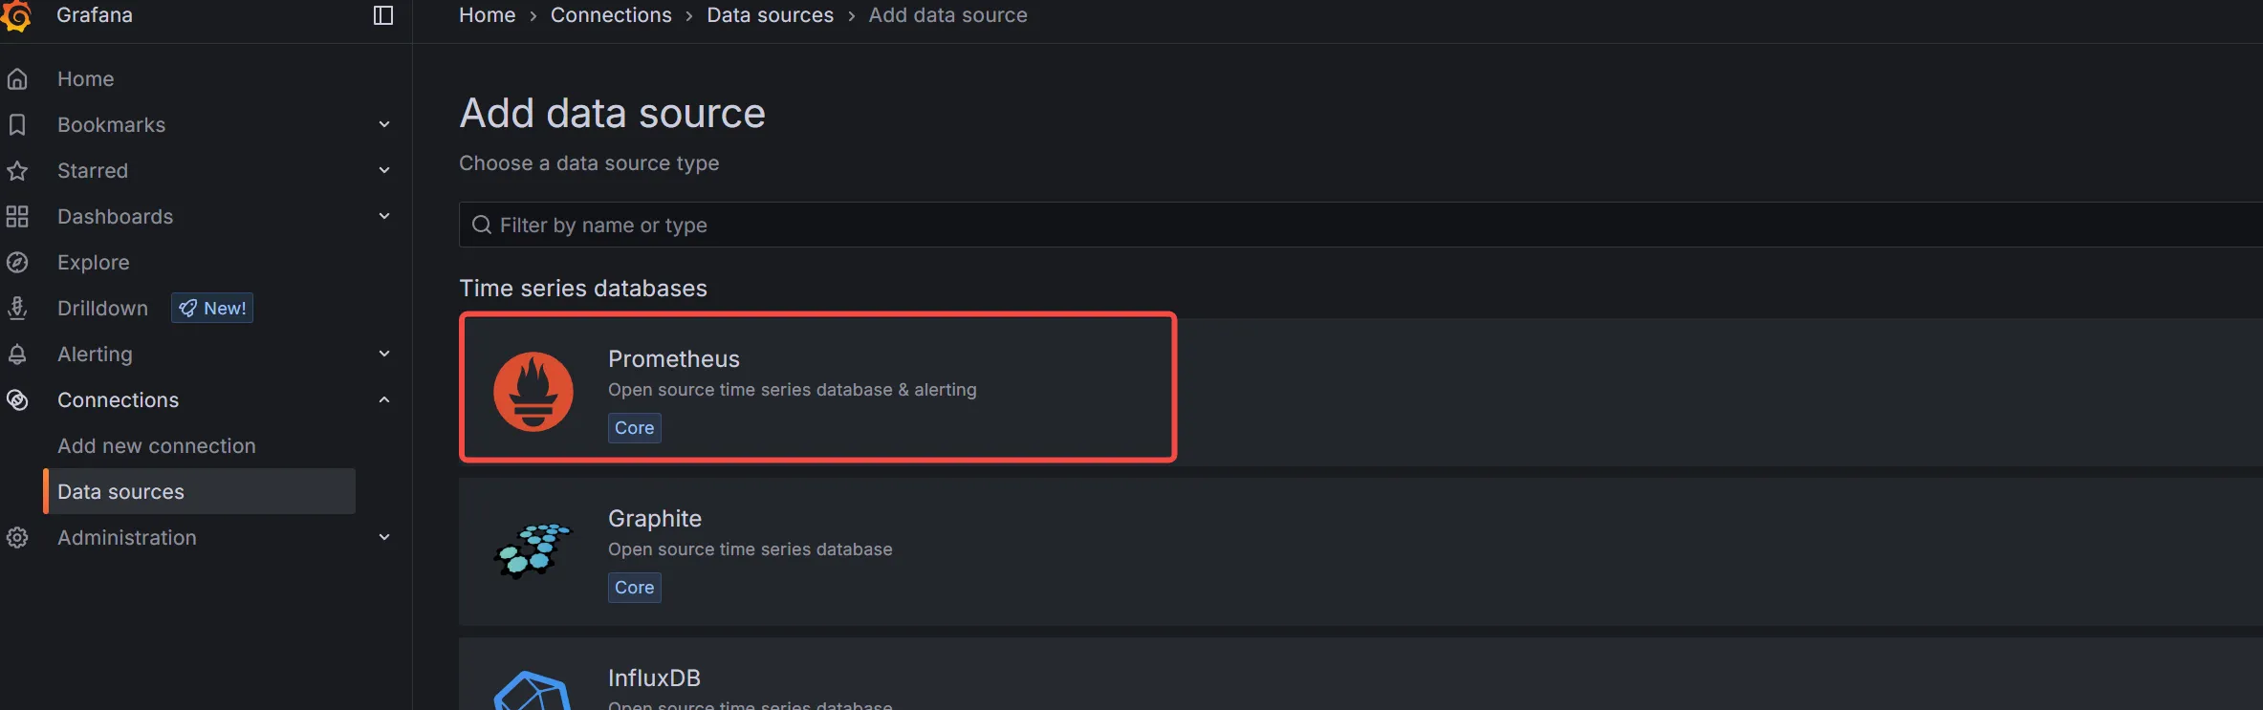Click the Core badge under Prometheus
Screen dimensions: 2263x710
pyautogui.click(x=635, y=428)
